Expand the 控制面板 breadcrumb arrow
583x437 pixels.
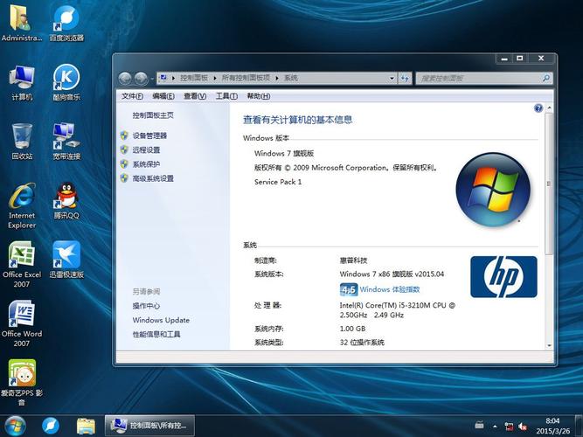click(x=215, y=78)
